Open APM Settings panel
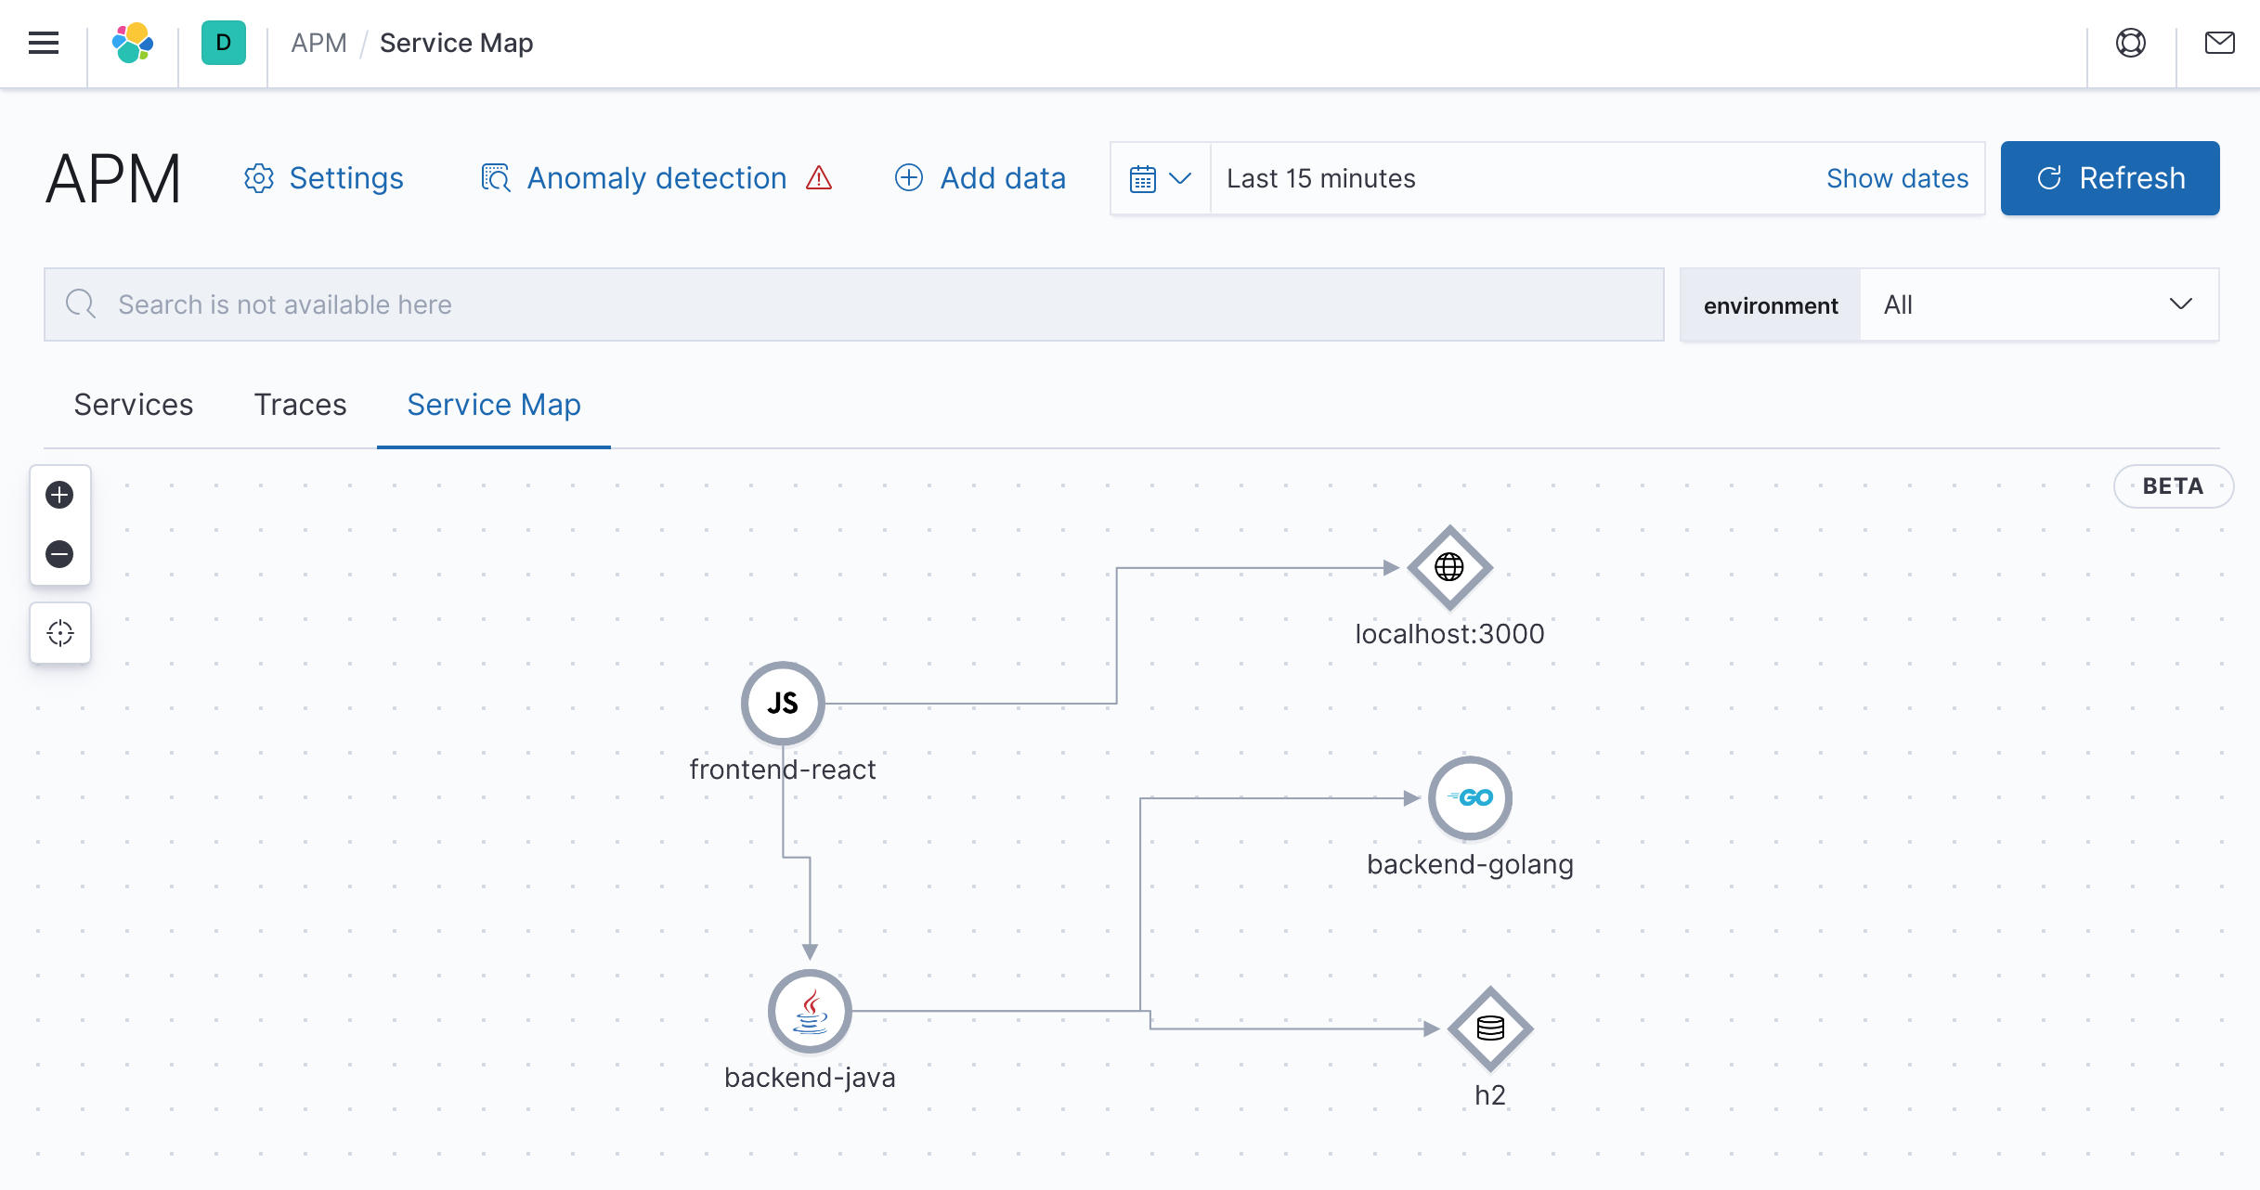 coord(323,178)
